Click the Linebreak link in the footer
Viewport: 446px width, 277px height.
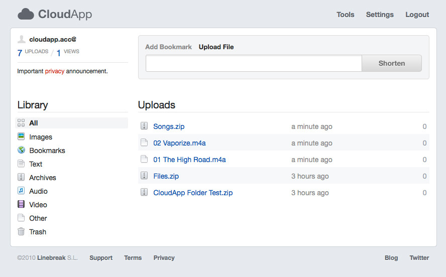51,258
